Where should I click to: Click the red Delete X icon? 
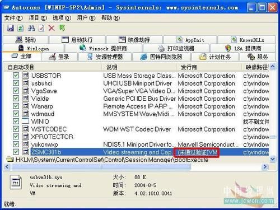point(52,28)
